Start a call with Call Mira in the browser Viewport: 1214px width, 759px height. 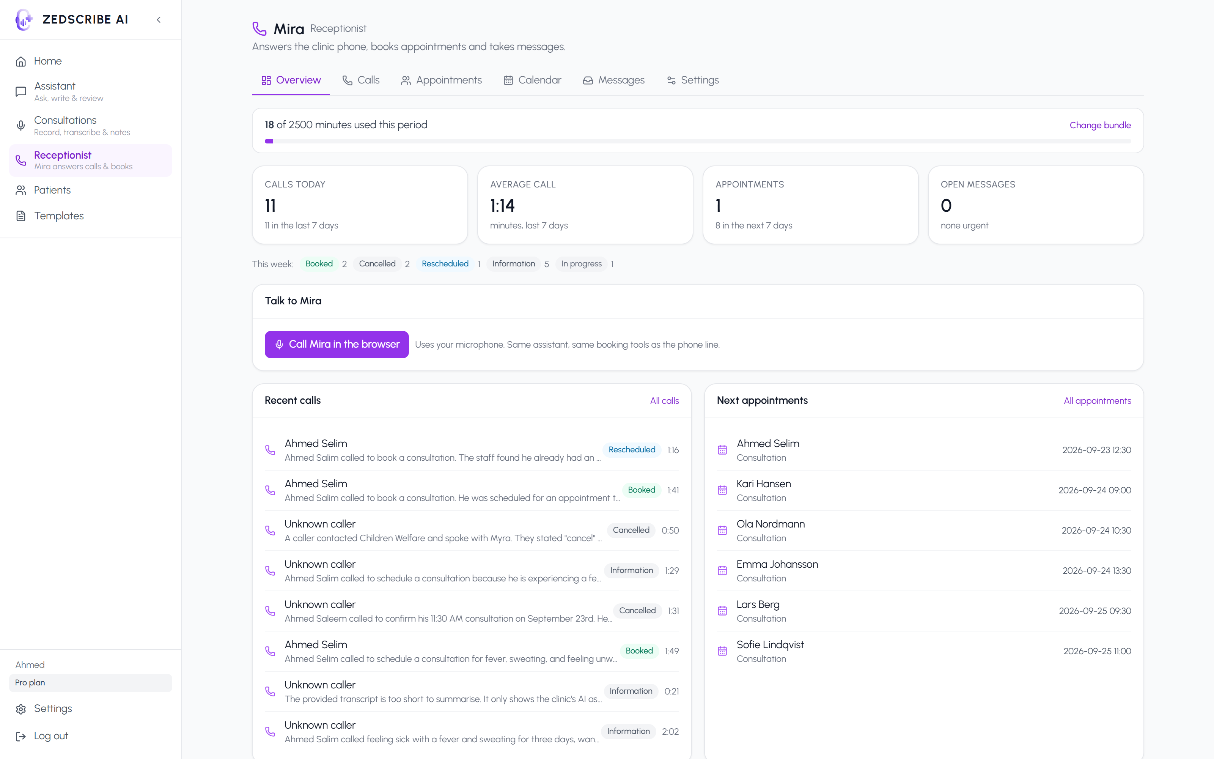point(337,344)
